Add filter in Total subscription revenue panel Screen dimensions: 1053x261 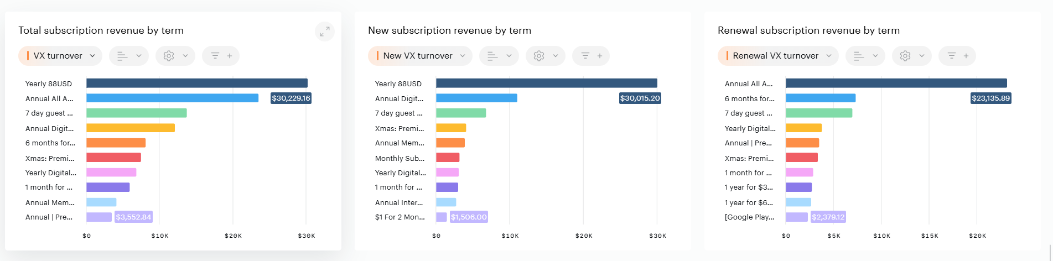(221, 56)
